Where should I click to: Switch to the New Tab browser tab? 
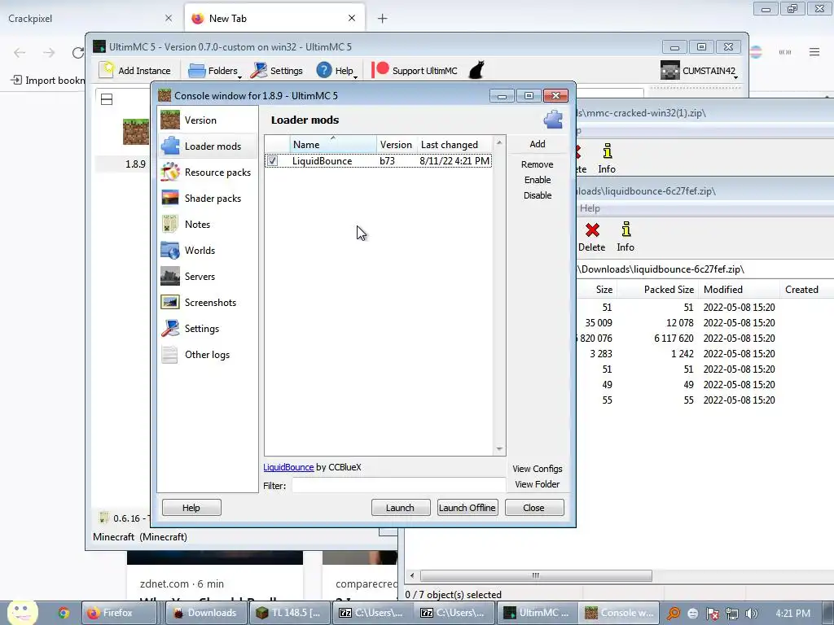[274, 19]
